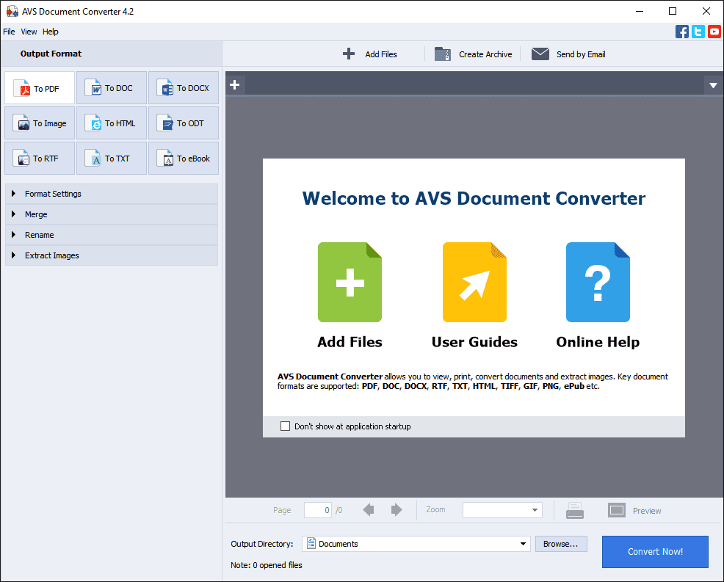Screen dimensions: 724x582
Task: Select the To TXT output format
Action: 112,159
